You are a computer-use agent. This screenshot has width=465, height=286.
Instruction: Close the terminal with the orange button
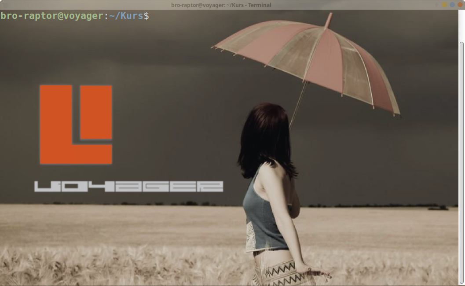tap(460, 5)
